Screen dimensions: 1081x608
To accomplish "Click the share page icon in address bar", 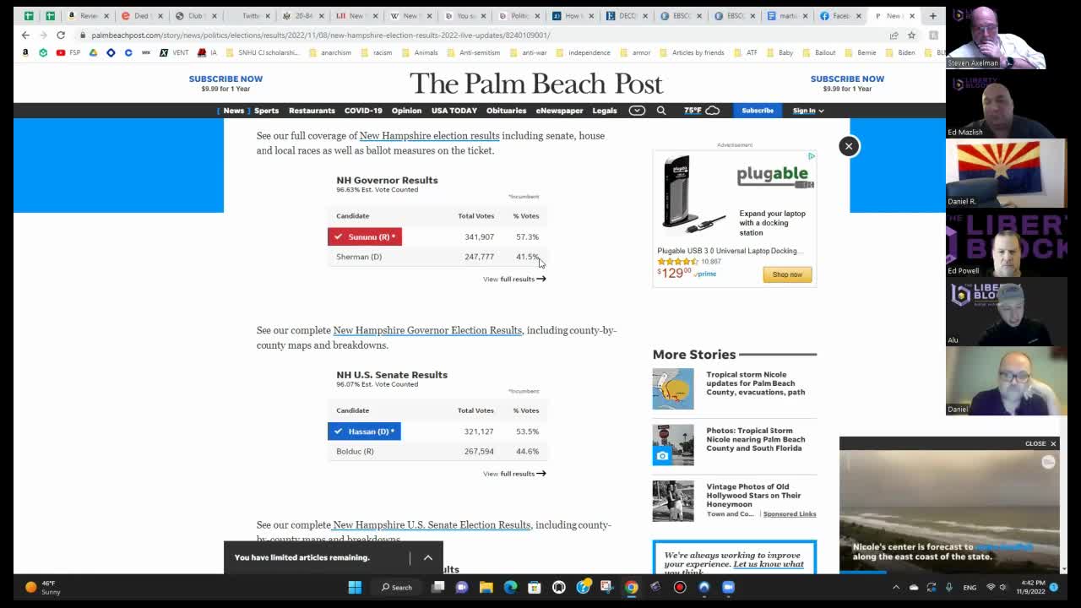I will click(894, 35).
